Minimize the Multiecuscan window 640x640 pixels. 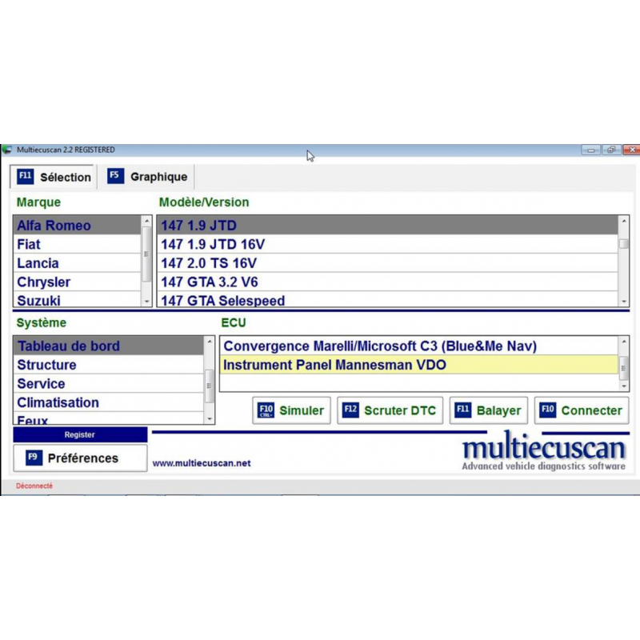coord(591,150)
